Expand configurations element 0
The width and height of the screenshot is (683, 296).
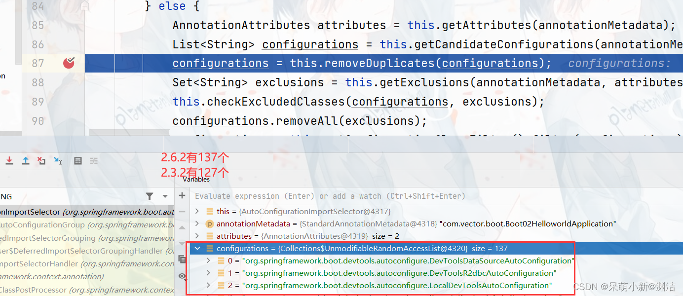click(x=209, y=260)
